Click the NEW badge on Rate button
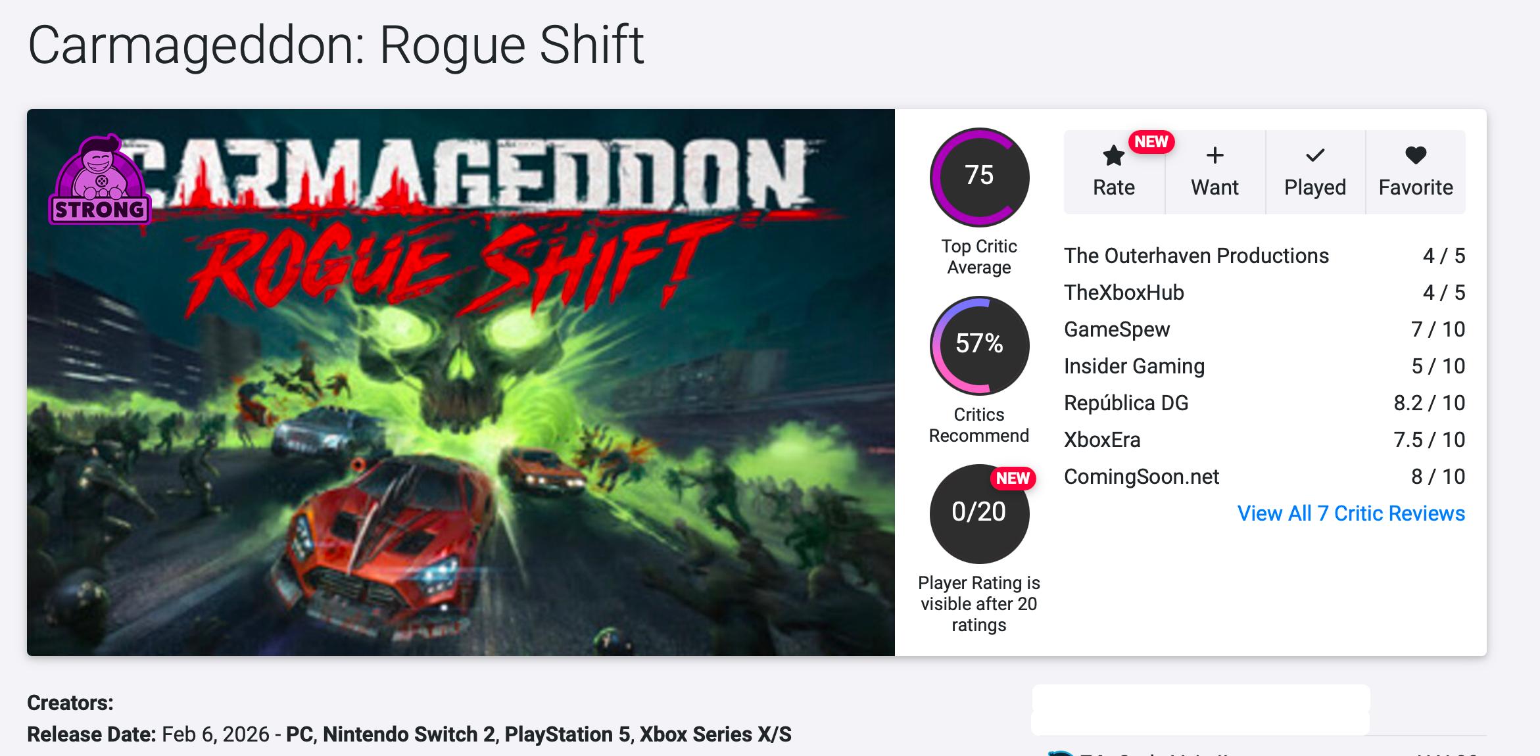The image size is (1540, 756). point(1151,142)
